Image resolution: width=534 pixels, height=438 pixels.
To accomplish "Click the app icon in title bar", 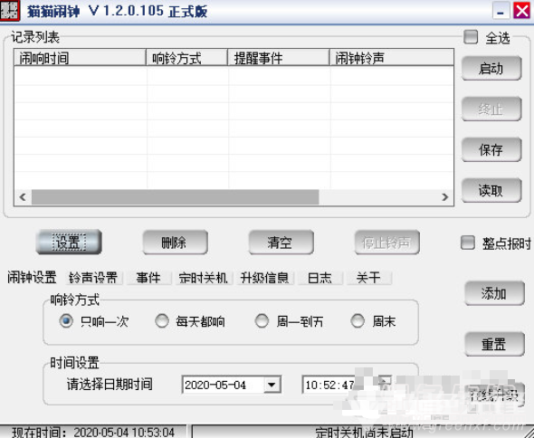I will [10, 11].
